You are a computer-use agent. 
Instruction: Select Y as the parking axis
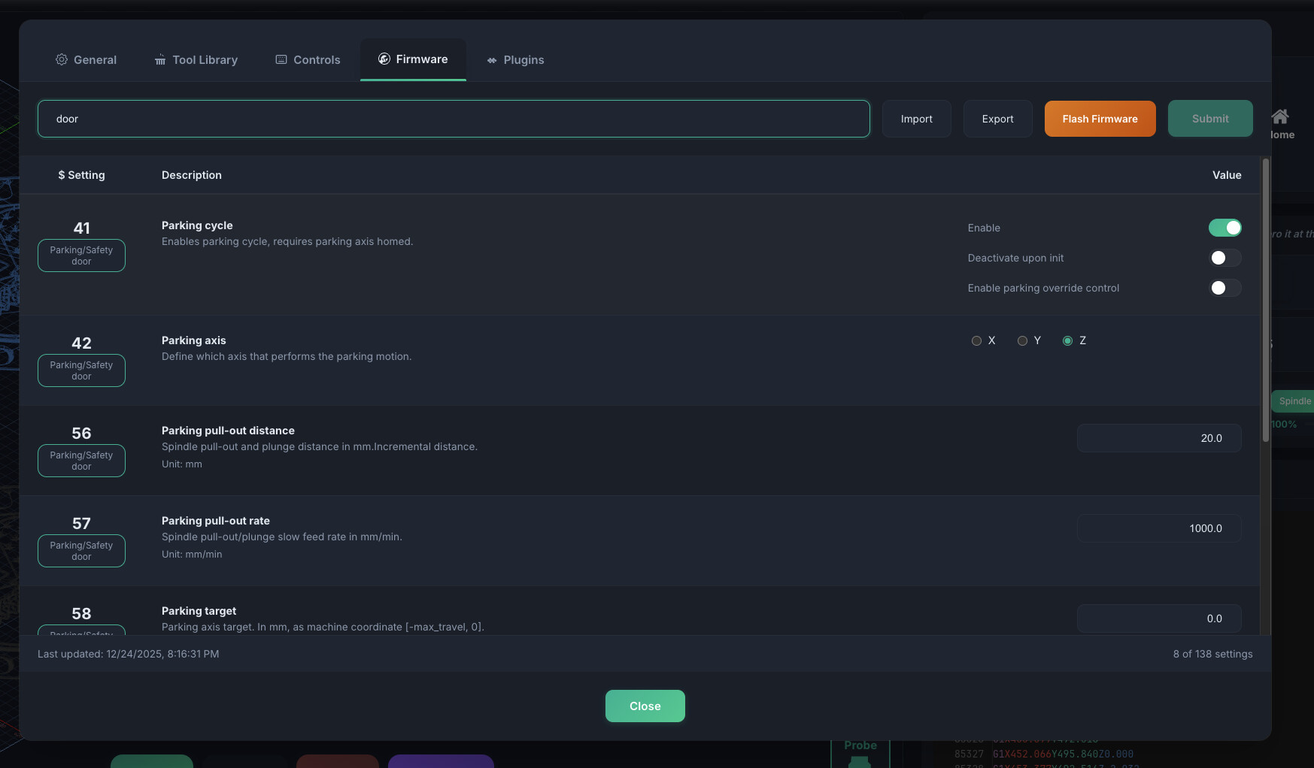1022,340
